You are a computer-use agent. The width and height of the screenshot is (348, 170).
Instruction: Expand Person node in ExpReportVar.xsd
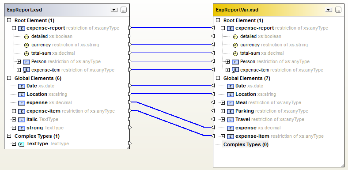[227, 61]
